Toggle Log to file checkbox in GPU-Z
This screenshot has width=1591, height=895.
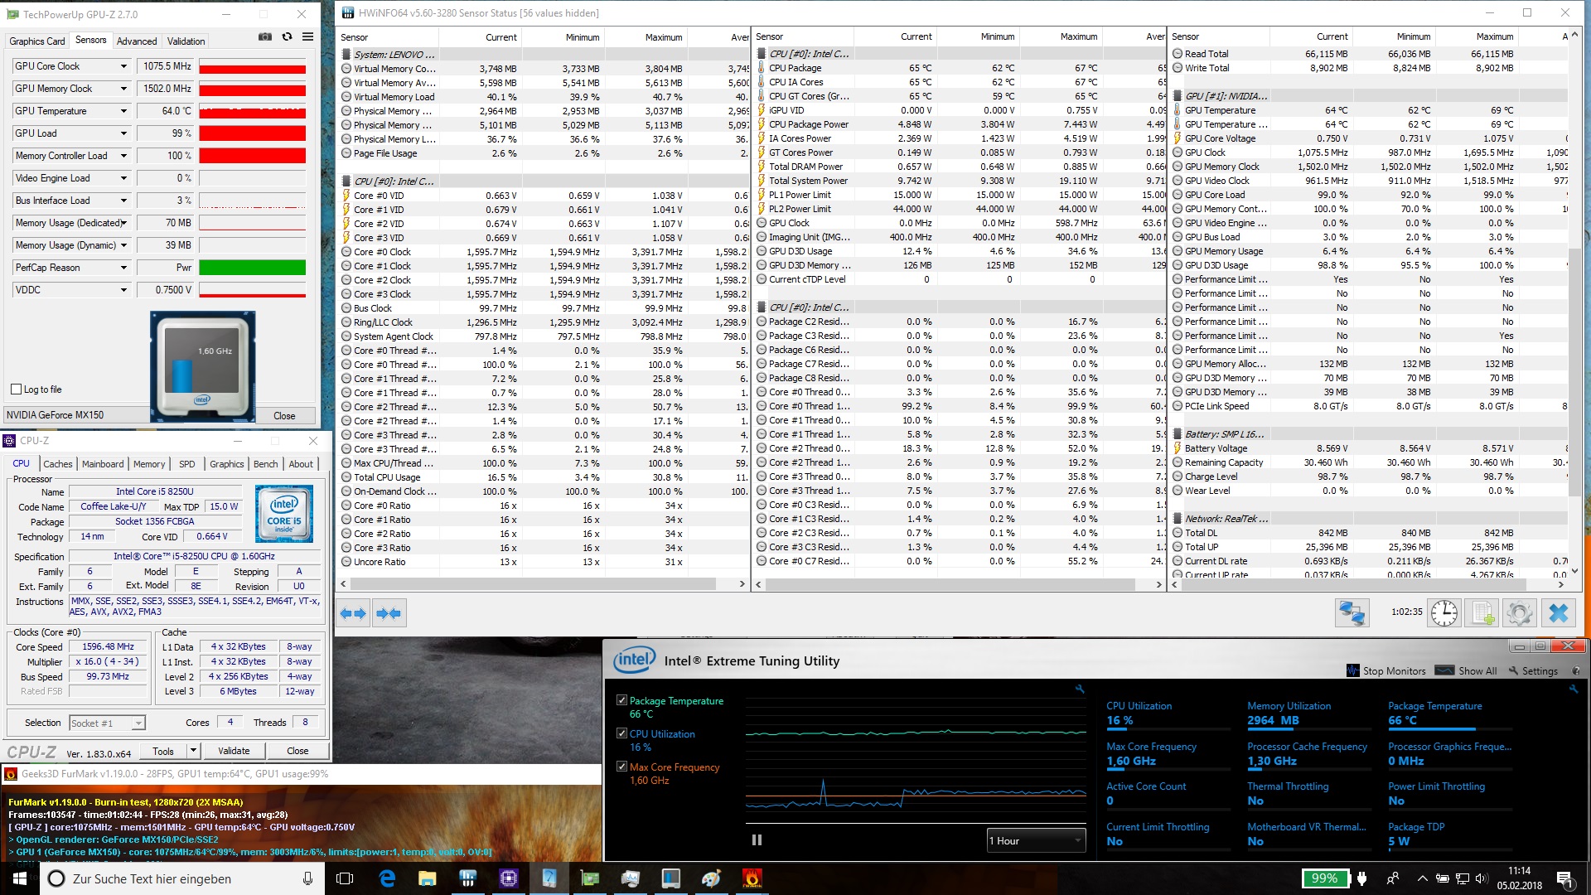pos(16,389)
